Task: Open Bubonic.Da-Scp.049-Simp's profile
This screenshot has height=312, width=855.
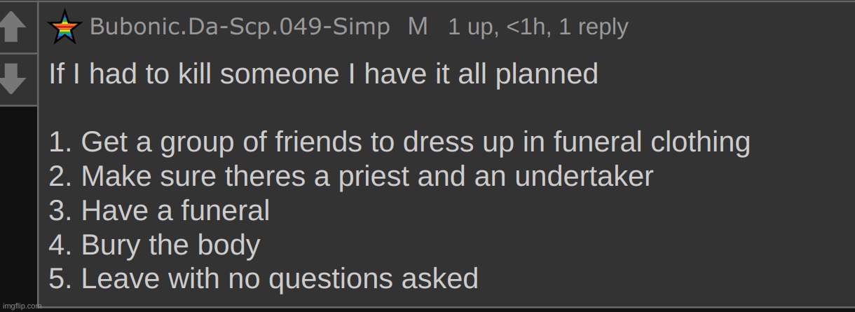Action: tap(240, 27)
